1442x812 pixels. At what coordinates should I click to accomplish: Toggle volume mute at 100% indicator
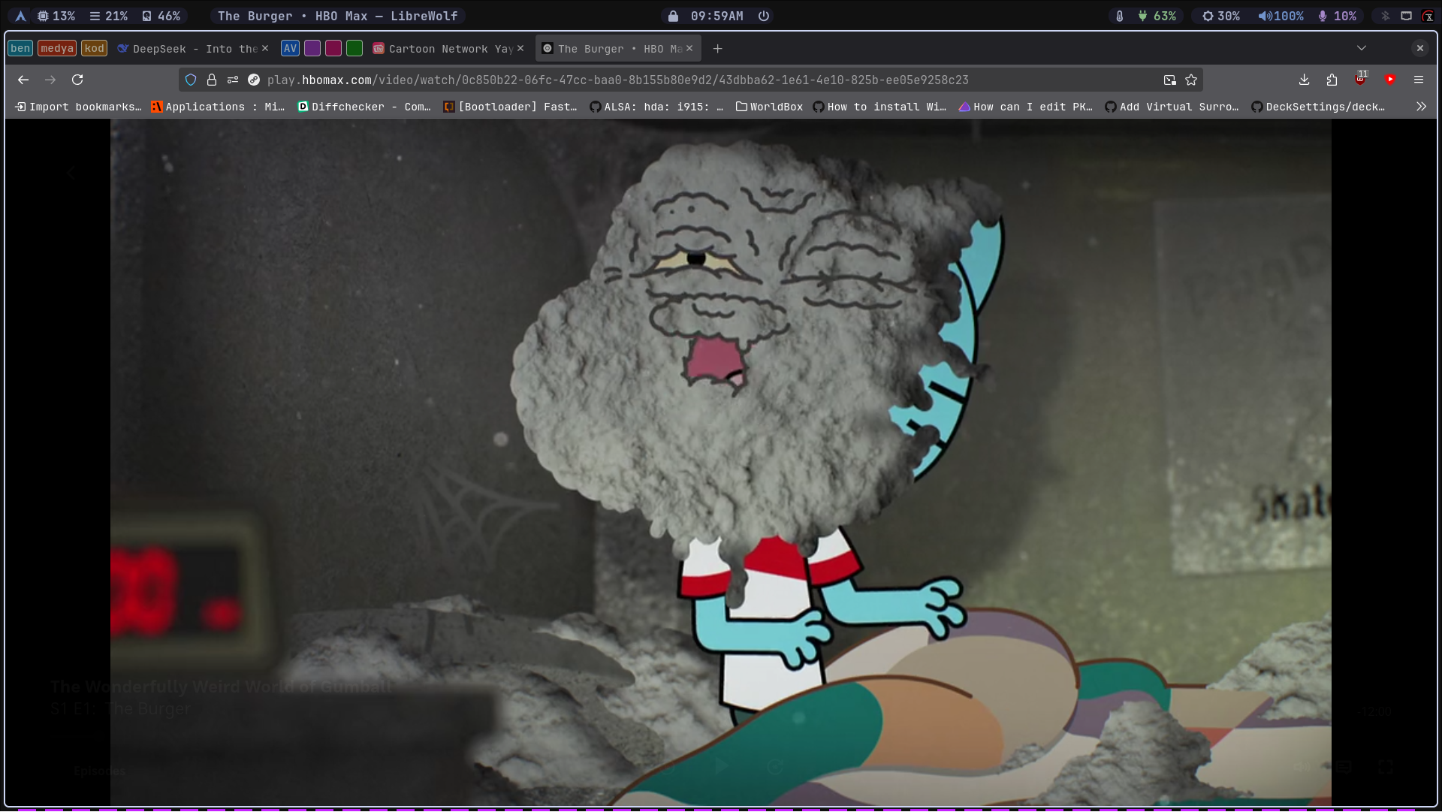click(1281, 16)
